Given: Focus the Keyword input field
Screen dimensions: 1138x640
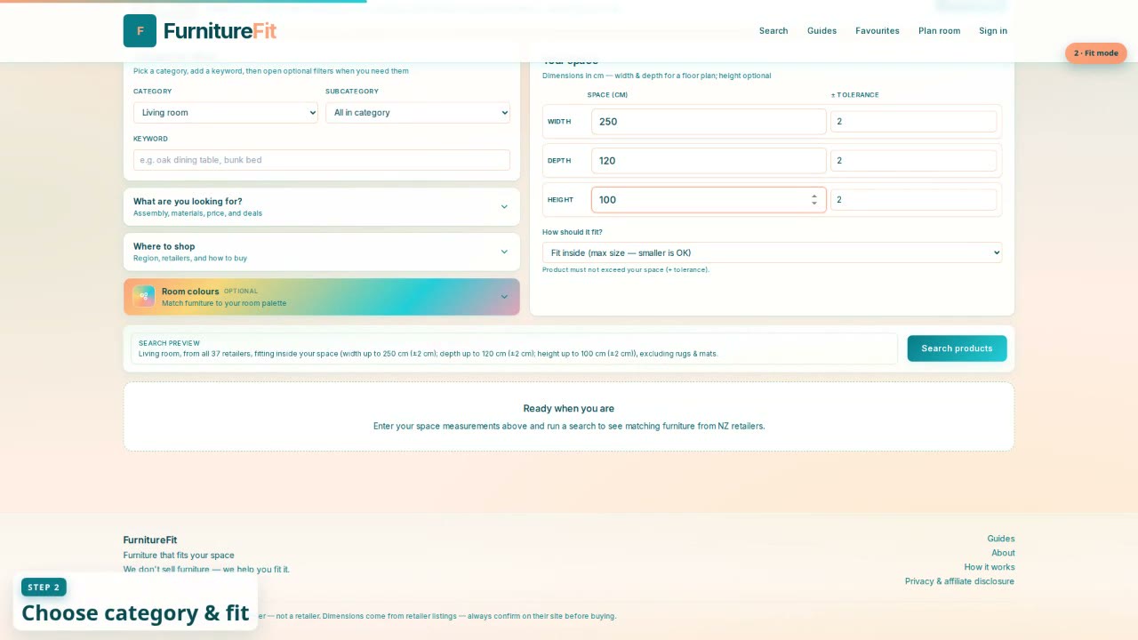Looking at the screenshot, I should click(322, 160).
